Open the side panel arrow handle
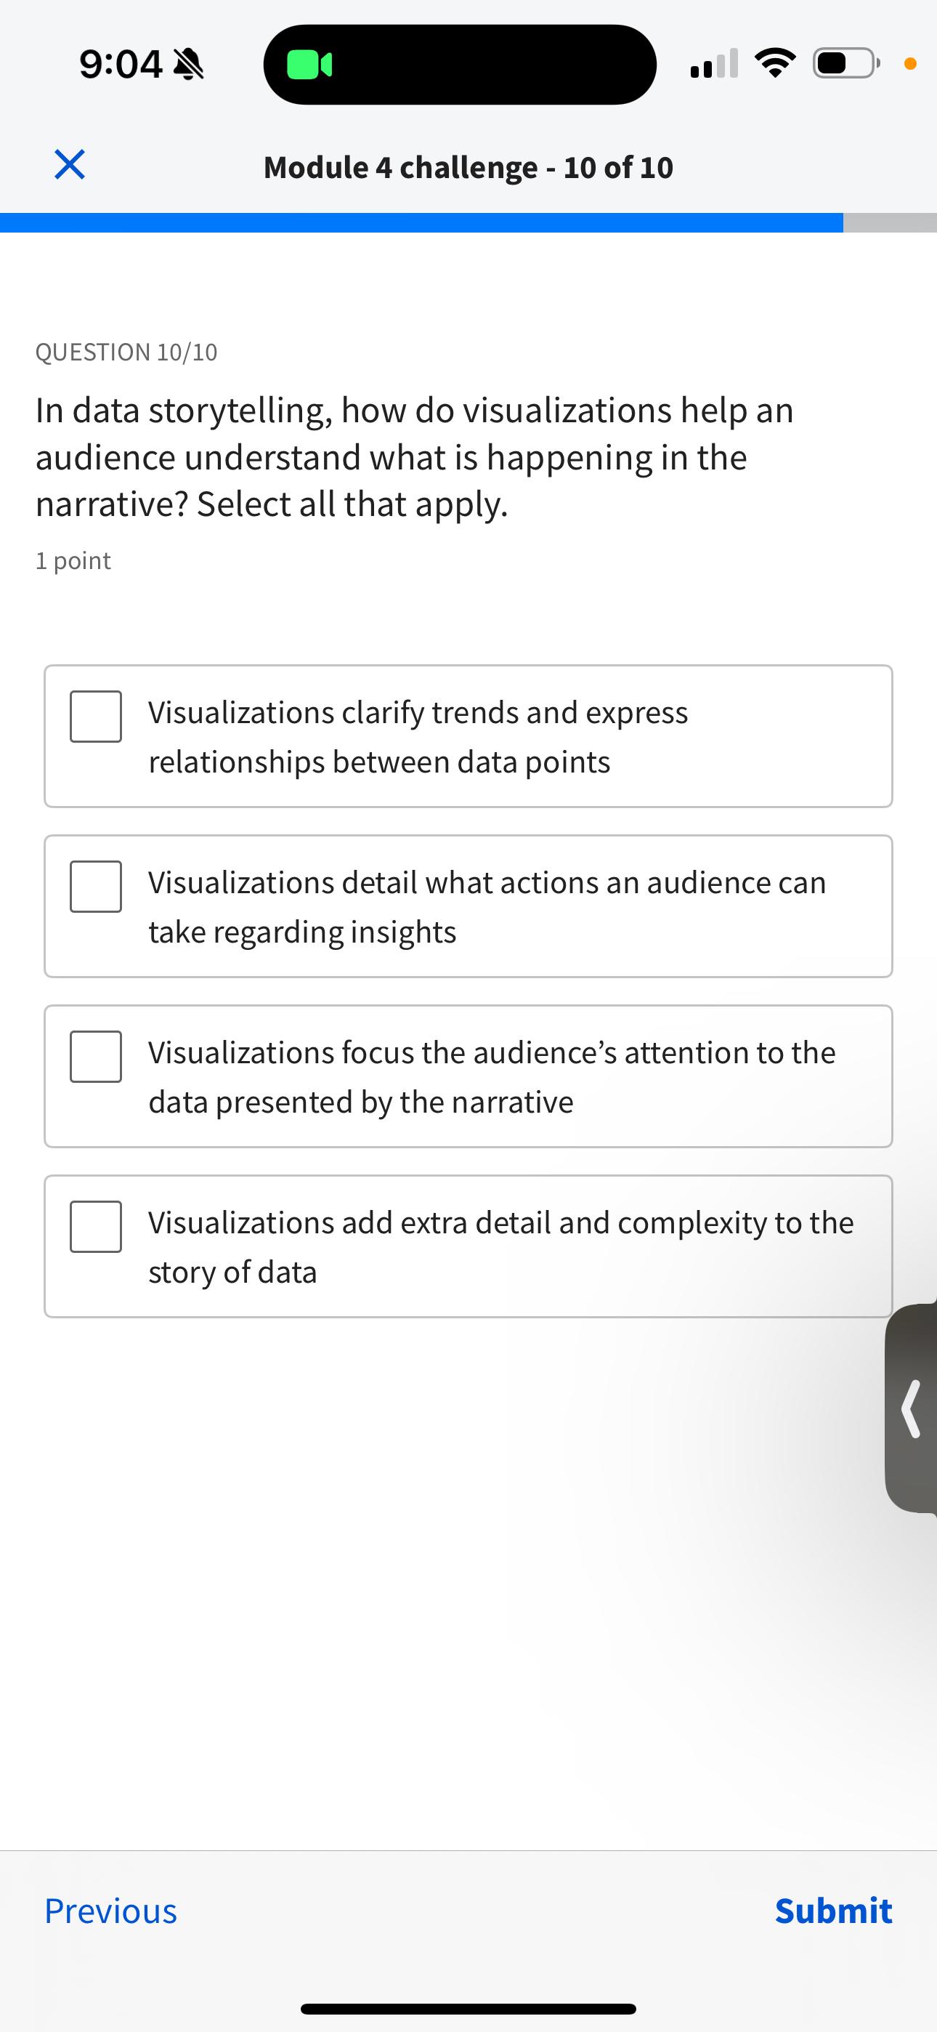Viewport: 937px width, 2032px height. 912,1408
